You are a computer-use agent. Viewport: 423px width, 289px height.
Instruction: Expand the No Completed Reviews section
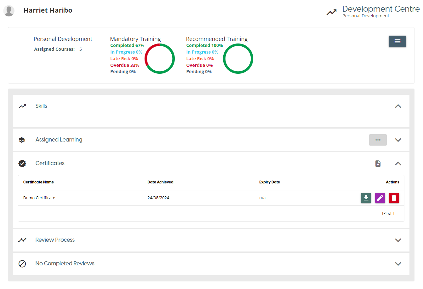398,264
